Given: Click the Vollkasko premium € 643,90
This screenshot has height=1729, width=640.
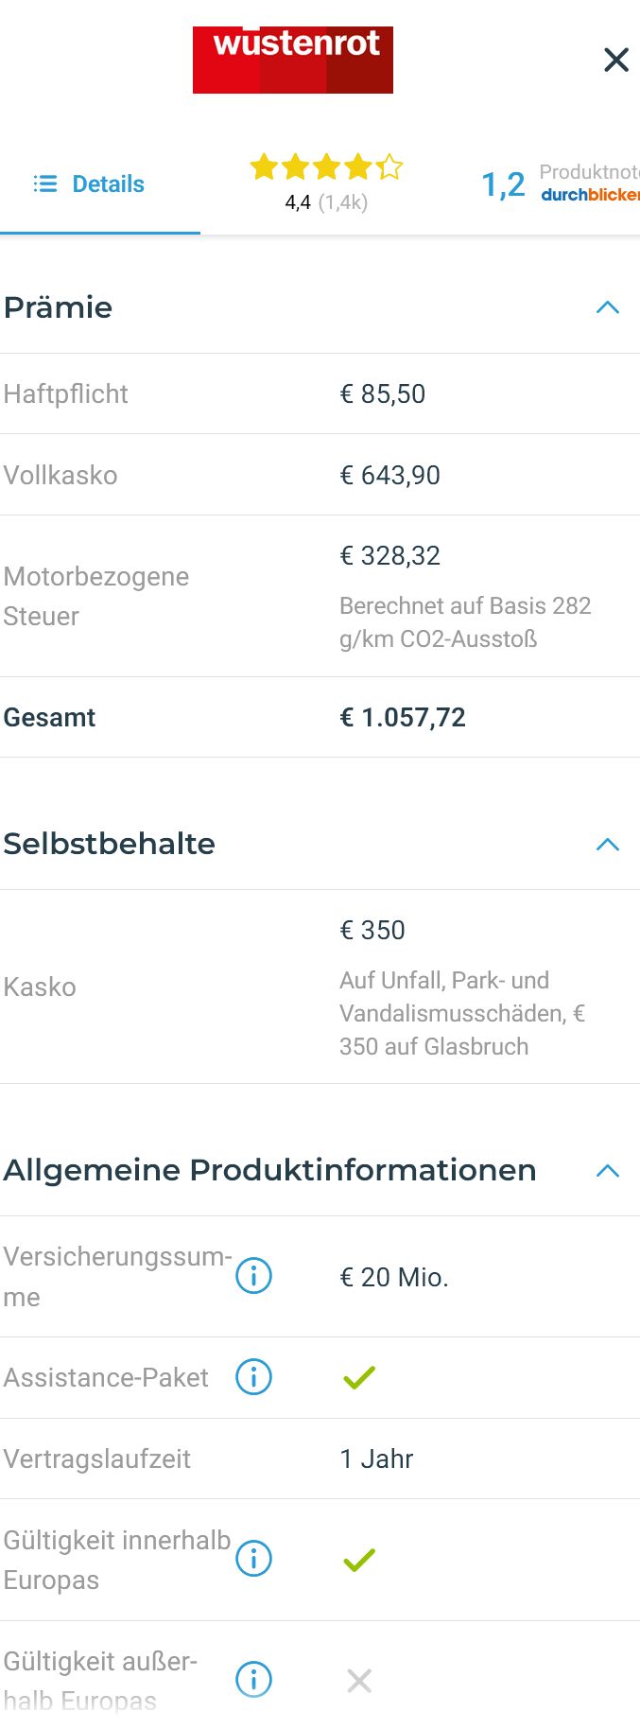Looking at the screenshot, I should click(389, 475).
